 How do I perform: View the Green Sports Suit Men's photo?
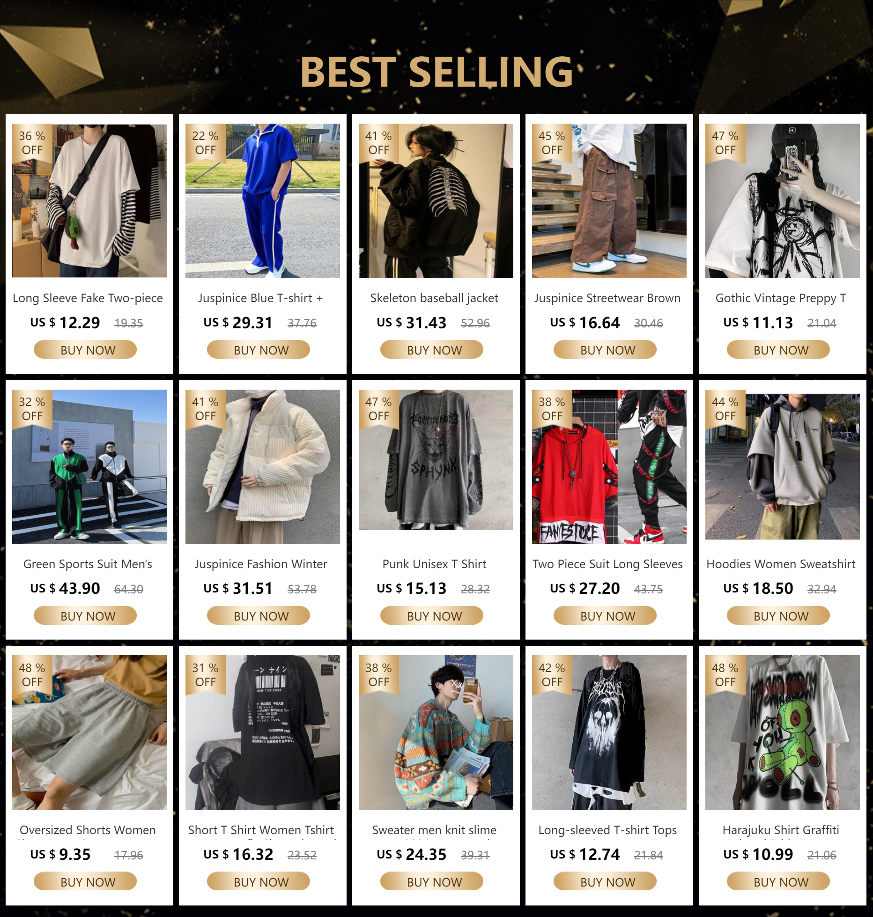click(89, 467)
